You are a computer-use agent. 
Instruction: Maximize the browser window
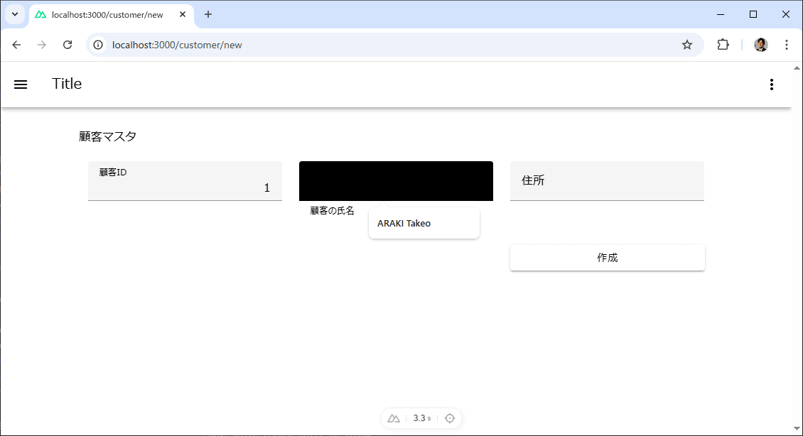point(753,14)
